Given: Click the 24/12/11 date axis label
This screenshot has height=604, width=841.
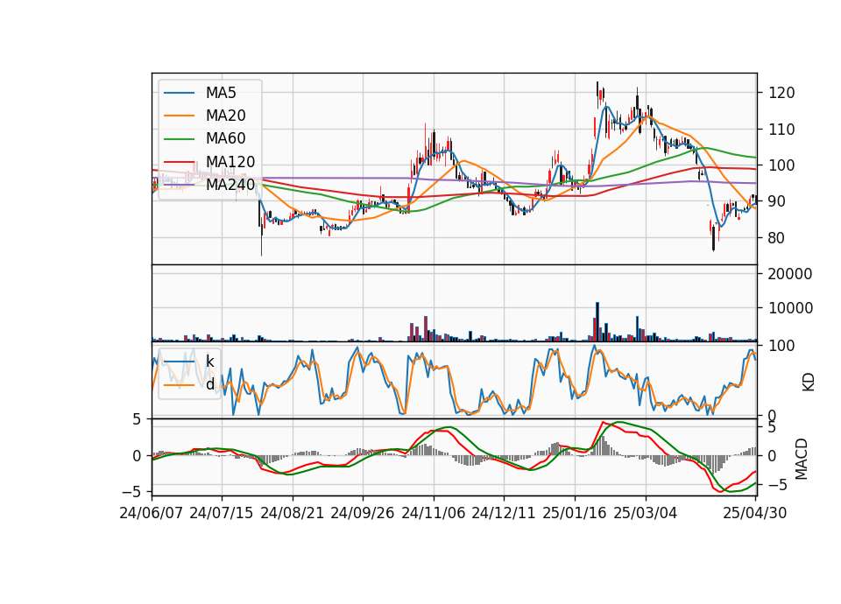Looking at the screenshot, I should 504,513.
